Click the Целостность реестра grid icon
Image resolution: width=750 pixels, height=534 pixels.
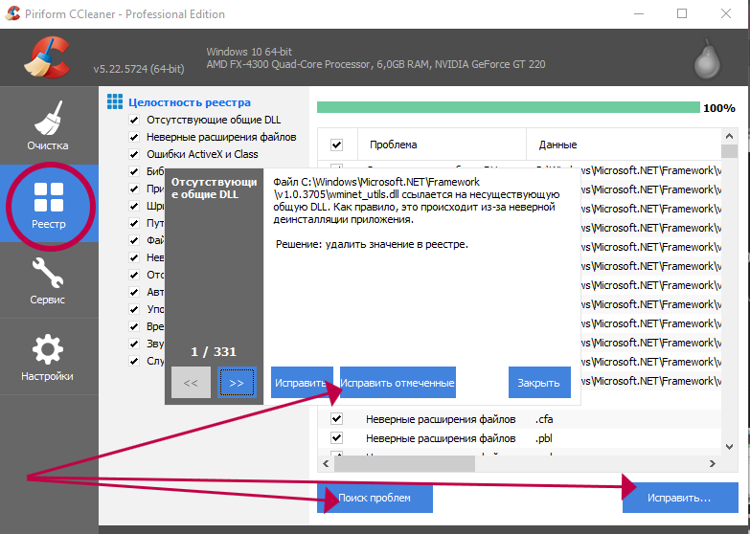click(x=114, y=101)
